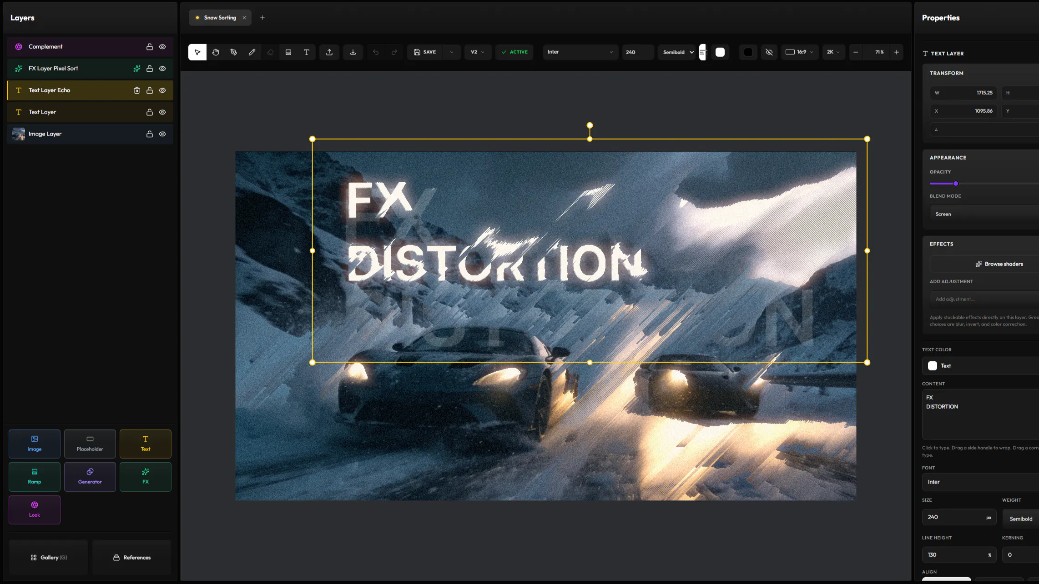Select the Text Layer row

click(90, 112)
